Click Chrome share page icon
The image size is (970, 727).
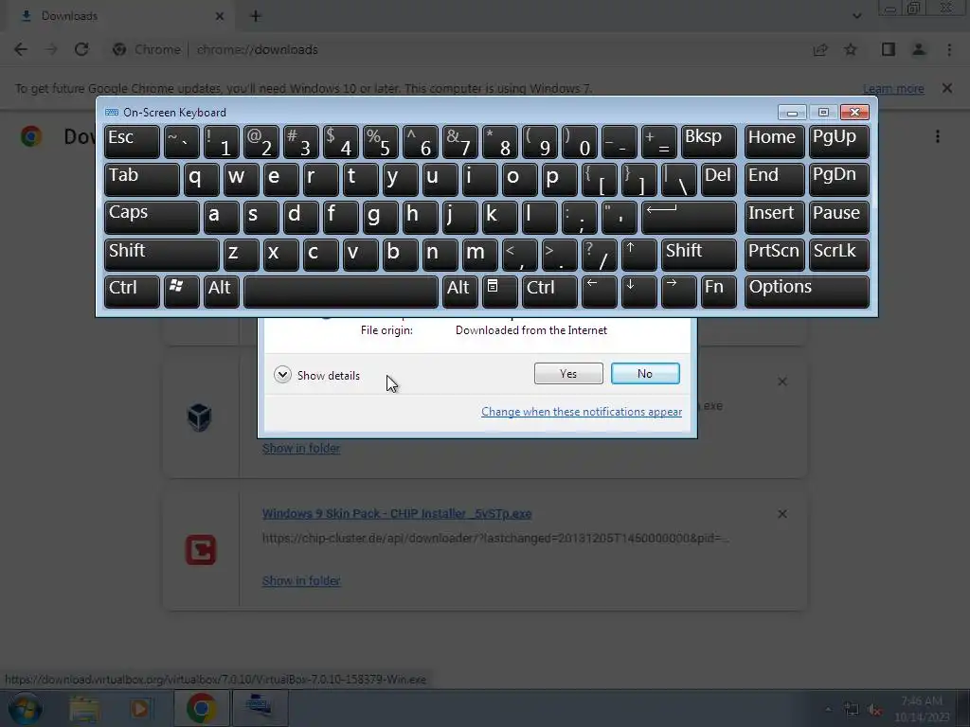click(820, 49)
